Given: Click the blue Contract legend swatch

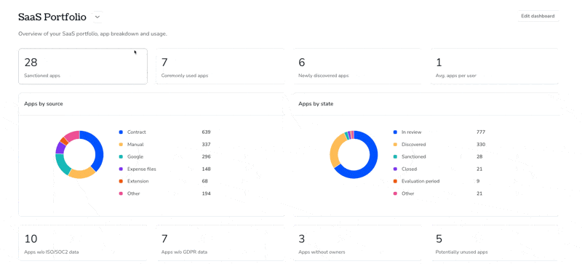Looking at the screenshot, I should pyautogui.click(x=121, y=132).
